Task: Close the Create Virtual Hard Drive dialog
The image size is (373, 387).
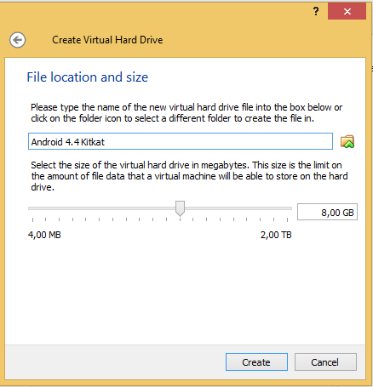Action: [x=347, y=11]
